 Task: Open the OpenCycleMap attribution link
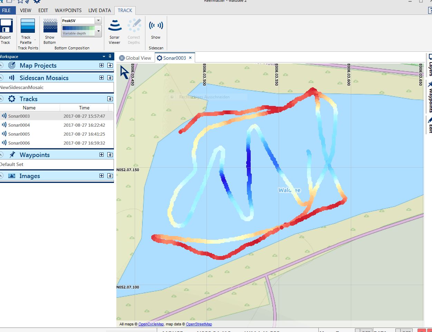(151, 324)
